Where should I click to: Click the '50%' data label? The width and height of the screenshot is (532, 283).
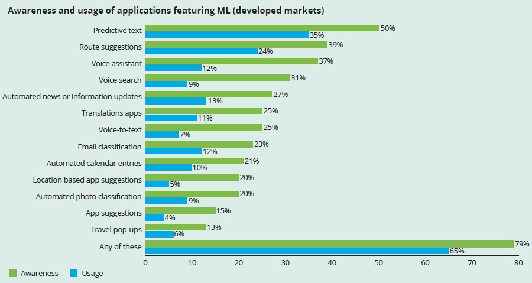pyautogui.click(x=388, y=28)
